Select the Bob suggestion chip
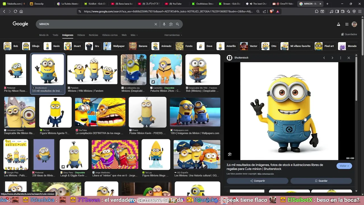 click(x=11, y=46)
